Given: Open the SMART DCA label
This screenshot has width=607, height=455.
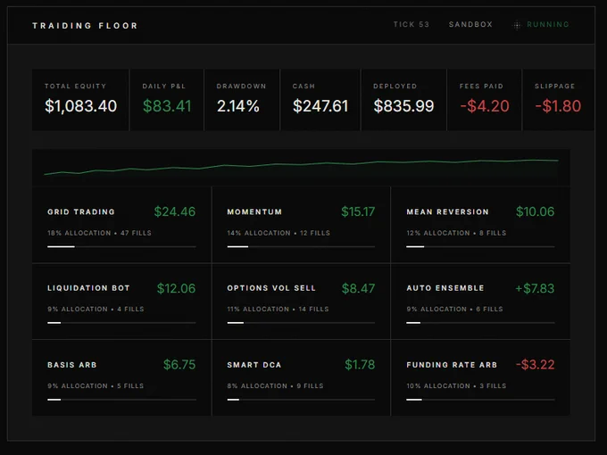Looking at the screenshot, I should (x=254, y=365).
